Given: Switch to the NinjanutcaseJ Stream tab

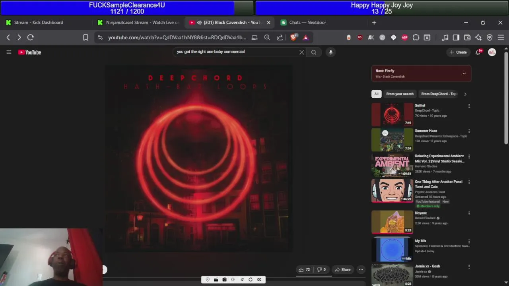Looking at the screenshot, I should pos(139,23).
